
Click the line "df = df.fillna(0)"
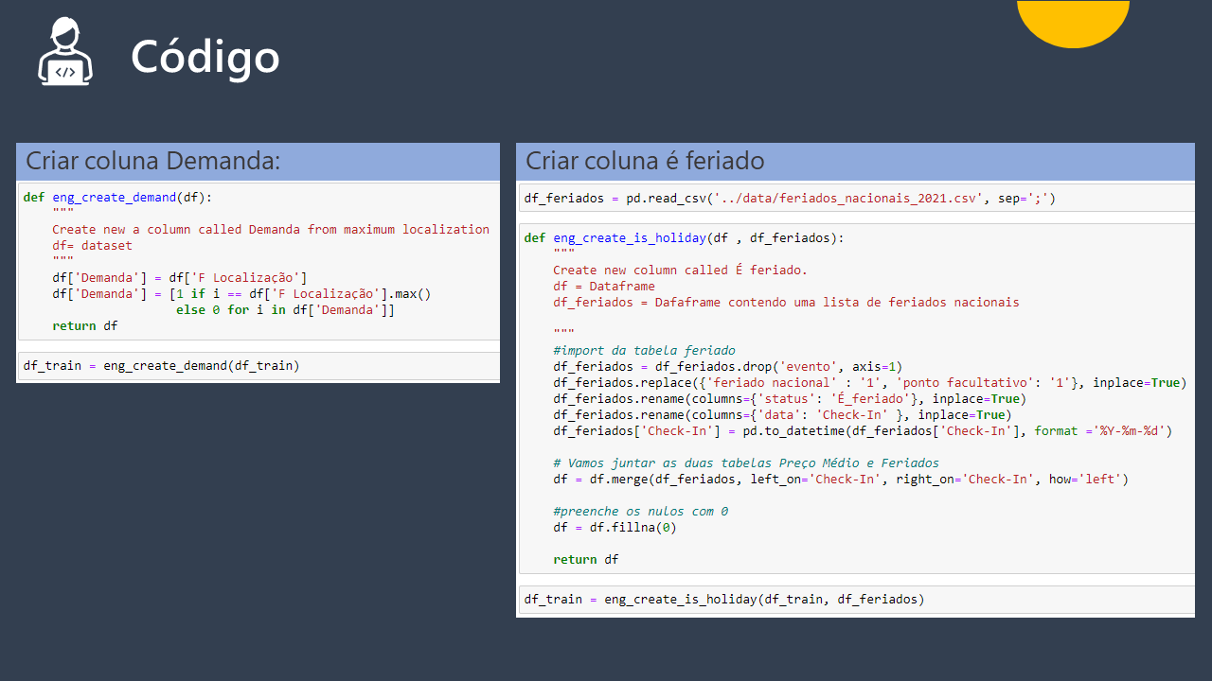coord(615,528)
